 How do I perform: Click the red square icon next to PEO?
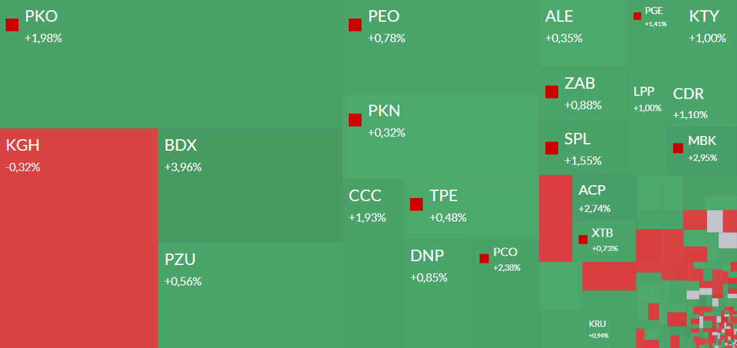point(355,25)
